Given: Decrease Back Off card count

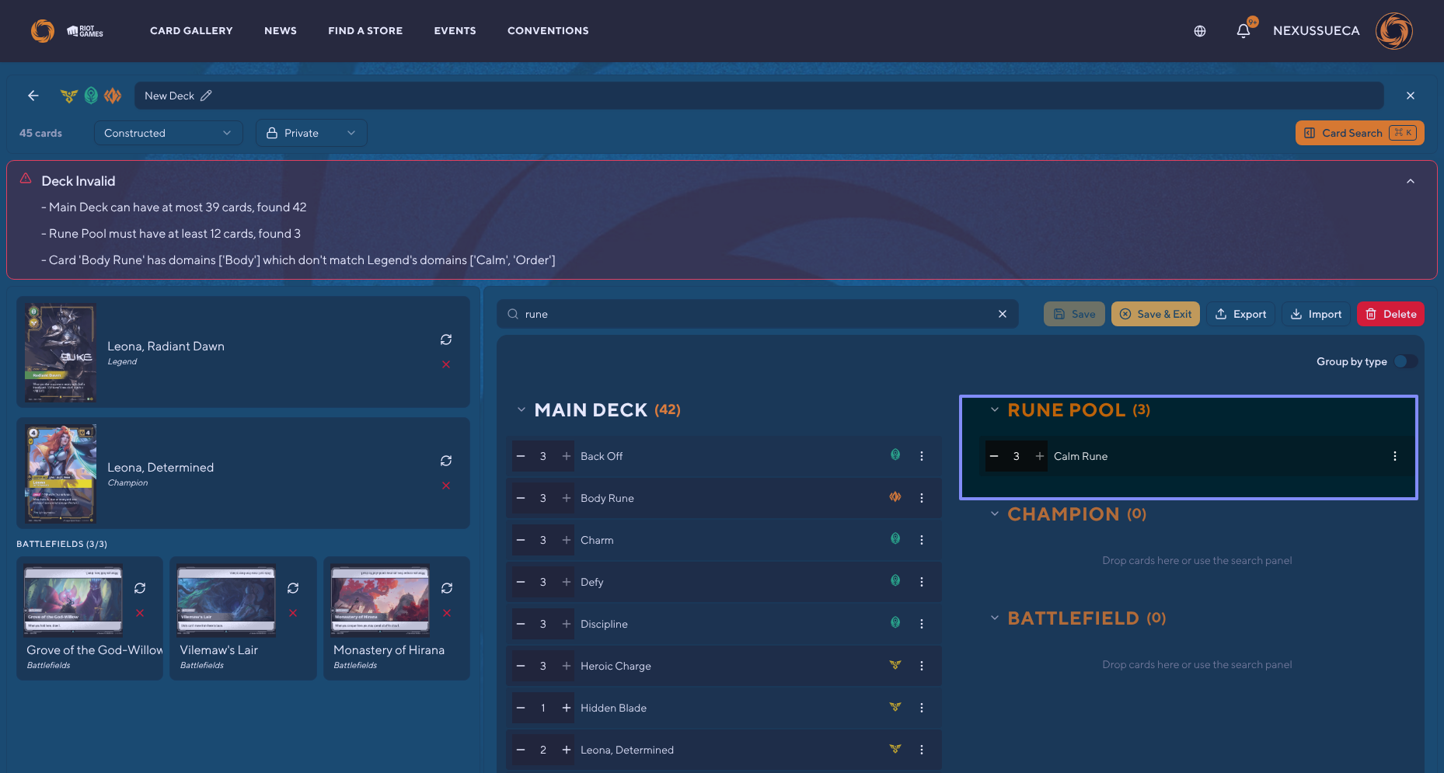Looking at the screenshot, I should click(x=521, y=456).
